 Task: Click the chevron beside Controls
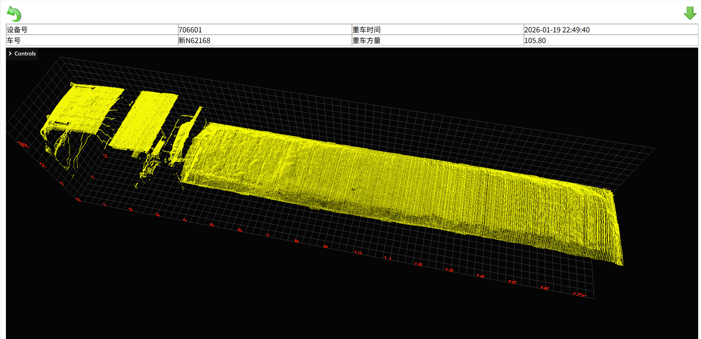[10, 53]
